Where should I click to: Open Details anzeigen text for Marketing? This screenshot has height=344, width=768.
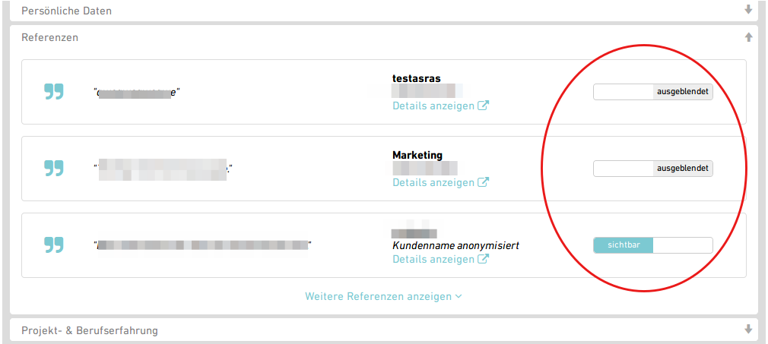(x=433, y=182)
